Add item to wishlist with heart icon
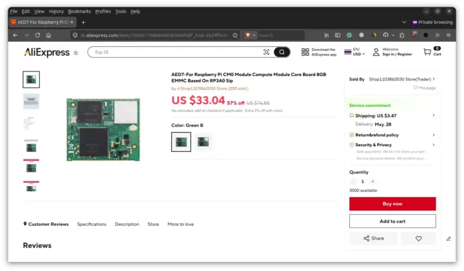 click(418, 238)
